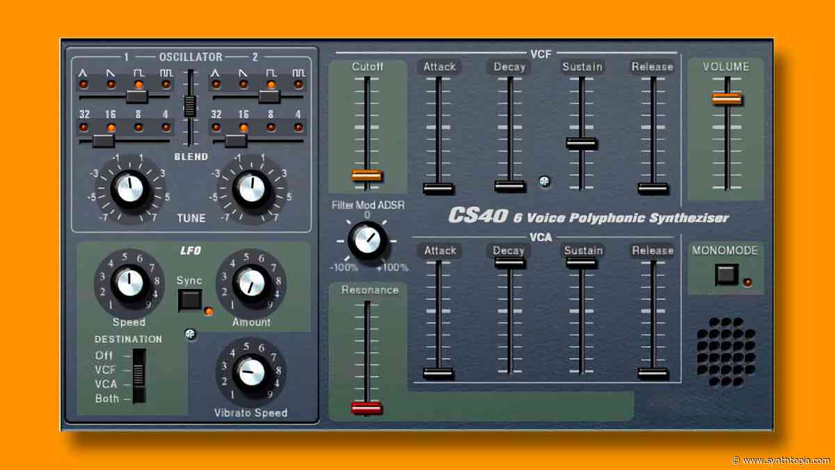Set Oscillator 2 footage to 32
Screen dimensions: 835x470
point(216,127)
